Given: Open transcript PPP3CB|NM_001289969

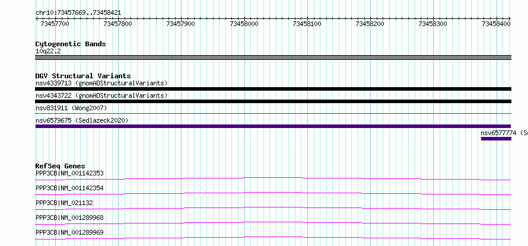Looking at the screenshot, I should (69, 232).
